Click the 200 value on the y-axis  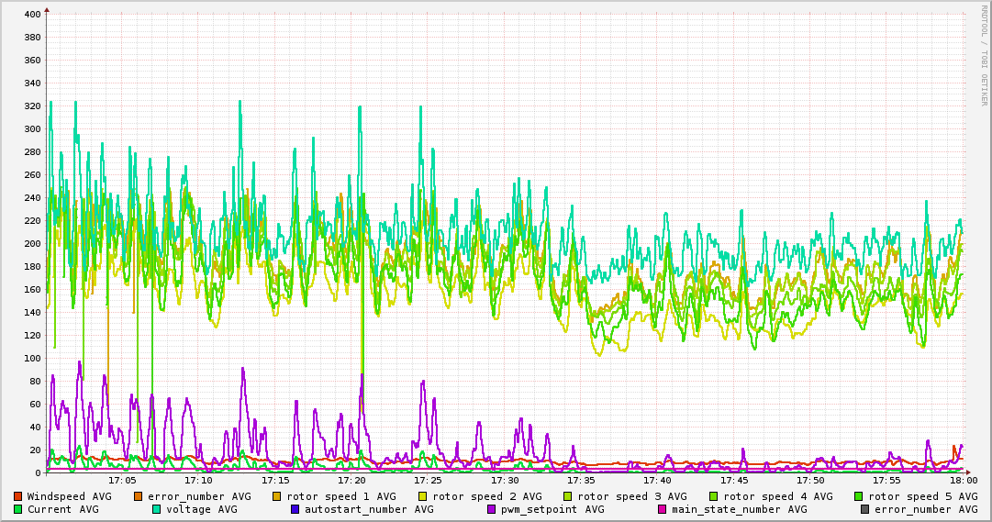(x=31, y=244)
